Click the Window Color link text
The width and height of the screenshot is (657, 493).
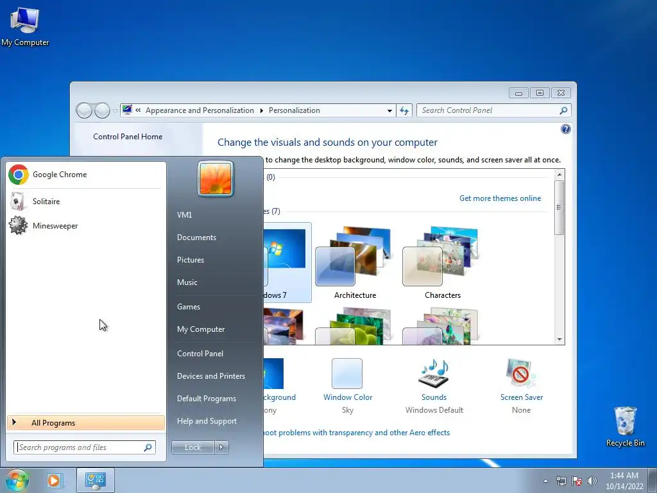[x=347, y=397]
